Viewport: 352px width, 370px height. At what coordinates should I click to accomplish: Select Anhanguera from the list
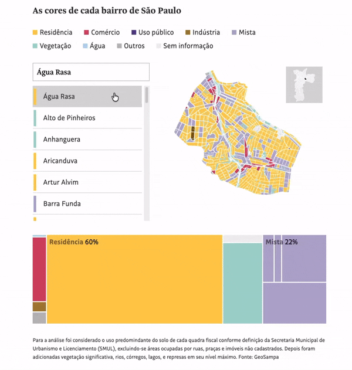pyautogui.click(x=87, y=139)
